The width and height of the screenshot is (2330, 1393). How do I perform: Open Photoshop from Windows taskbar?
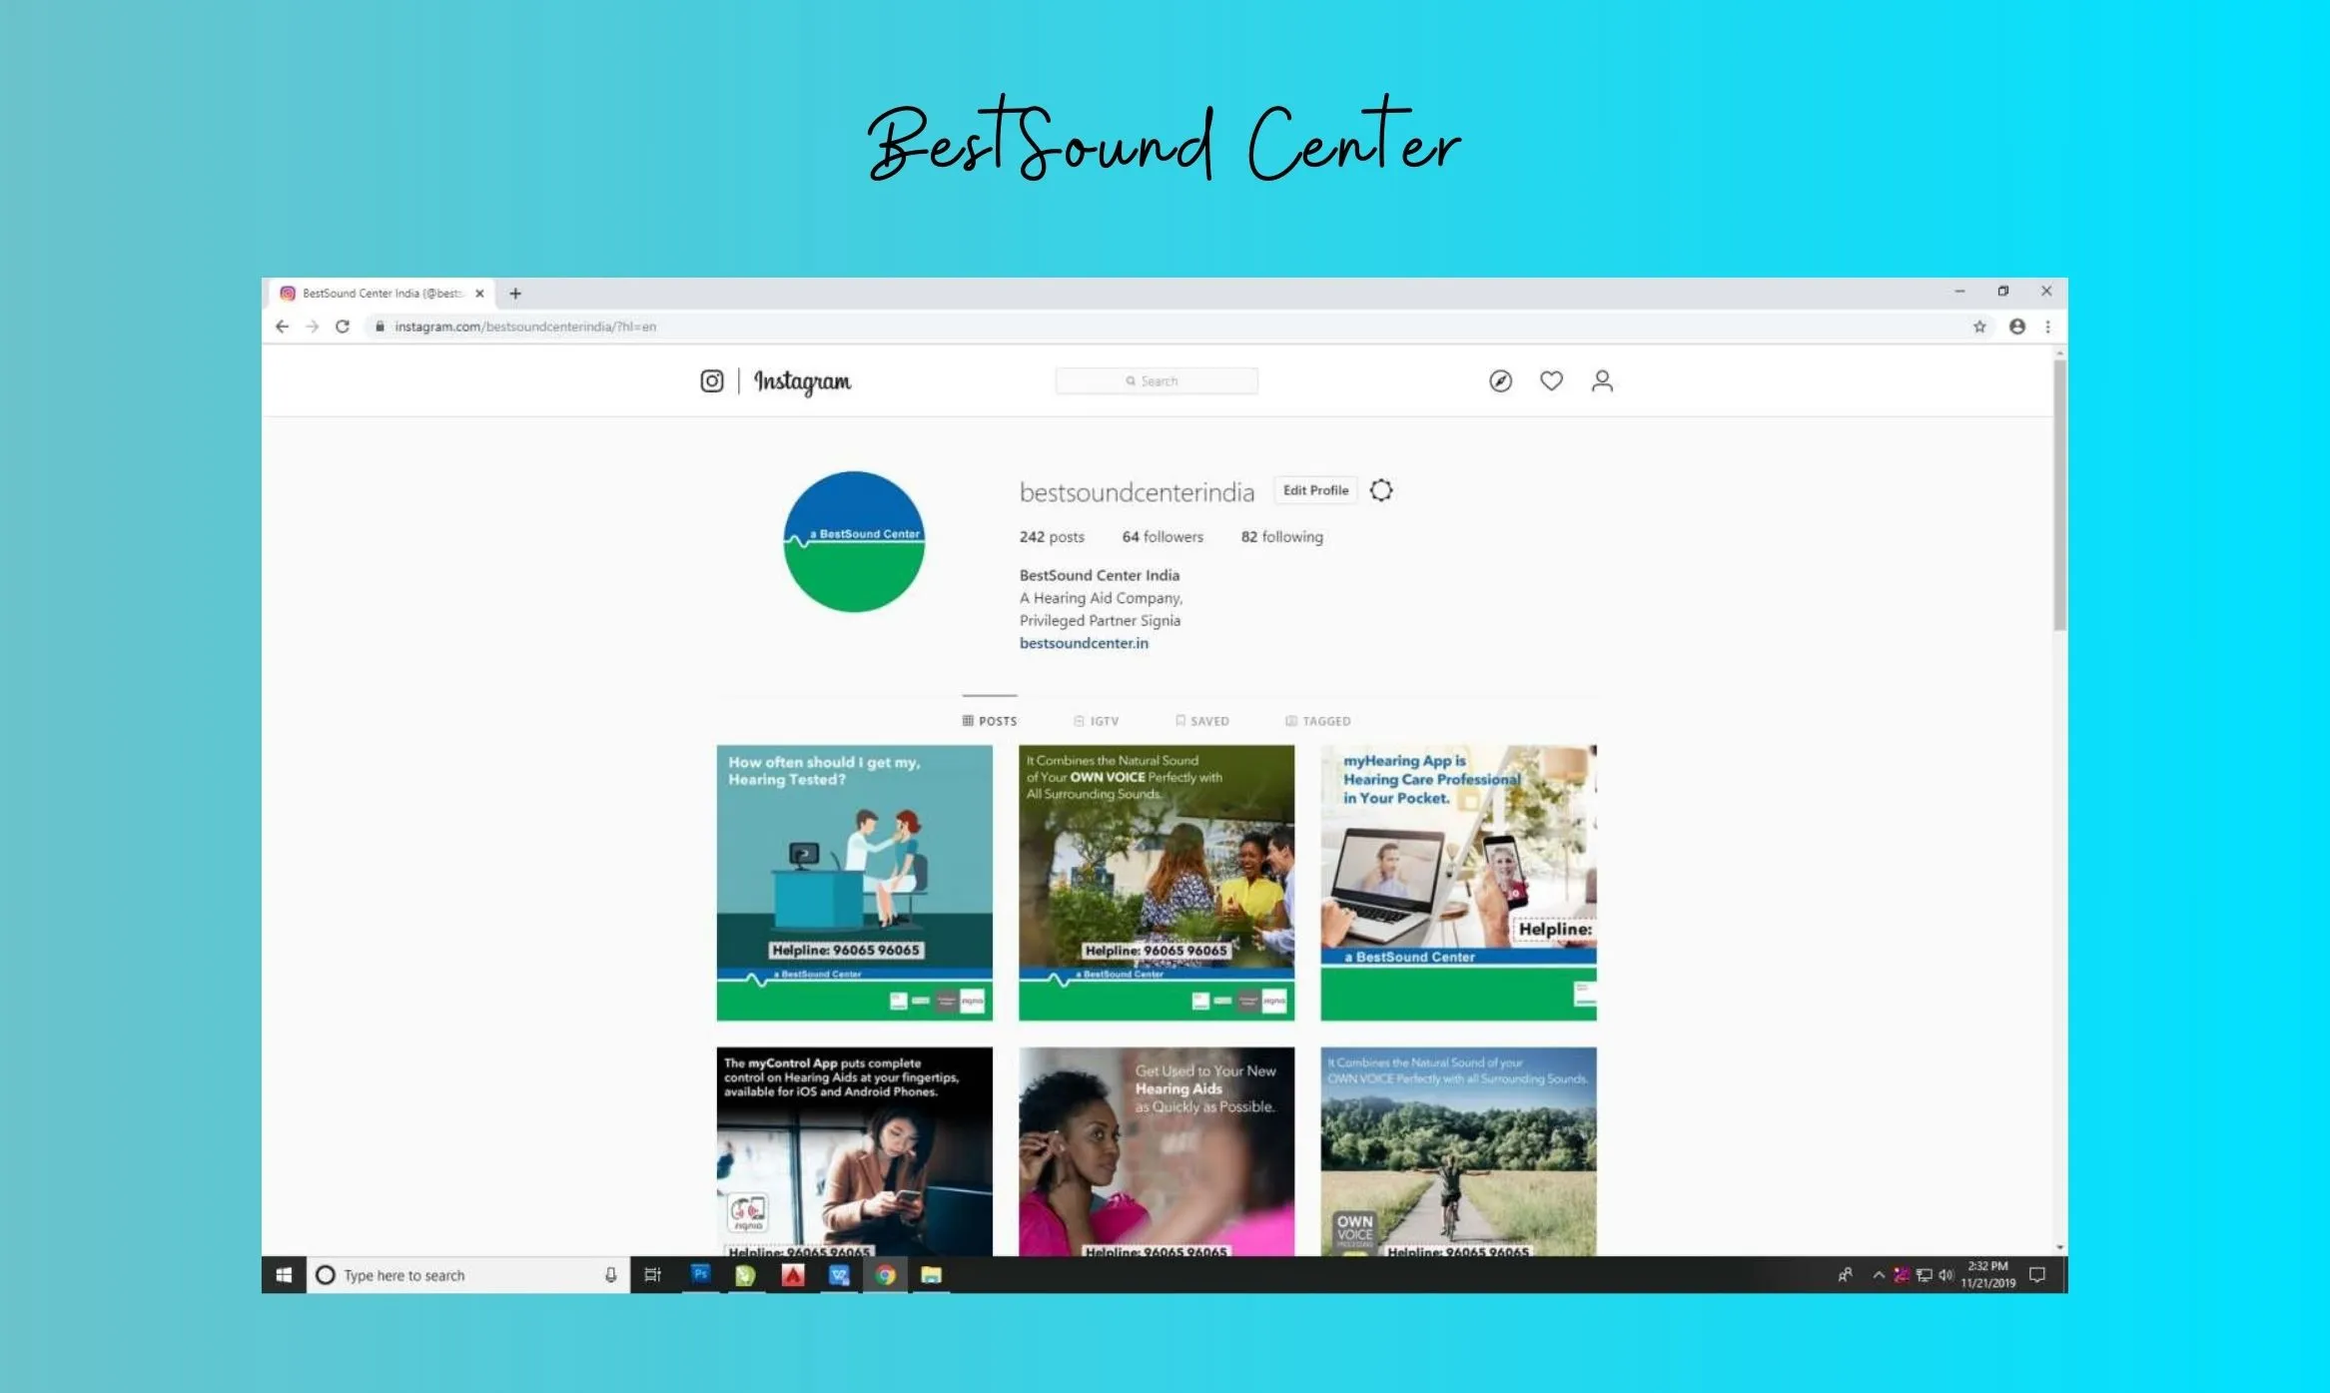click(700, 1274)
